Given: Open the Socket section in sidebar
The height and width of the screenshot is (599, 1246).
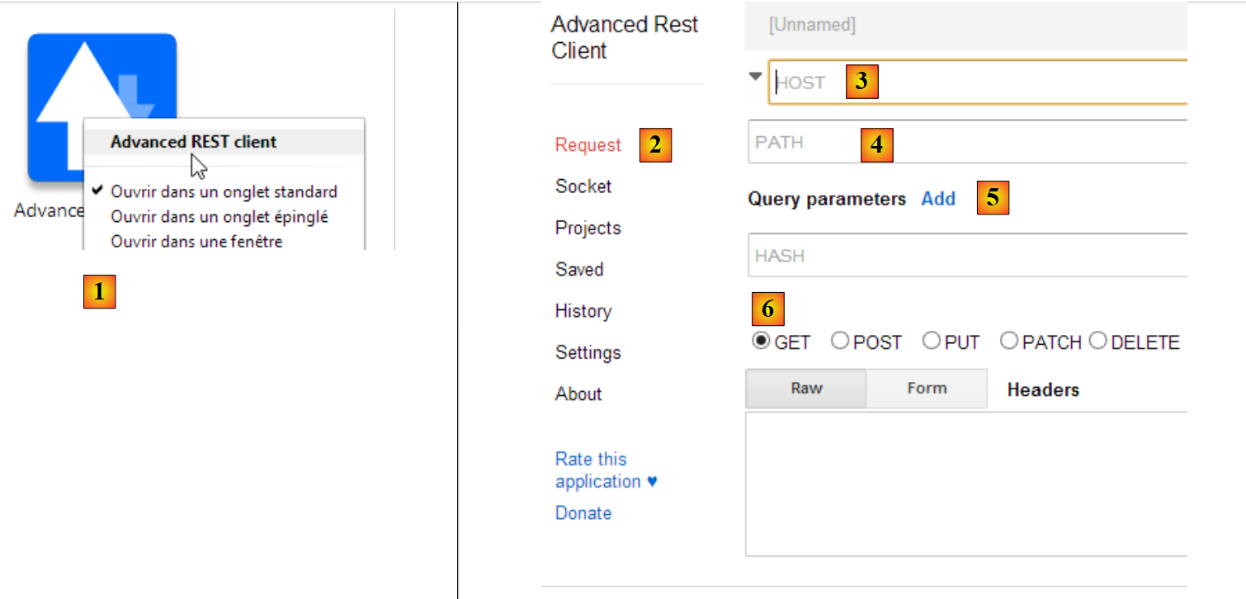Looking at the screenshot, I should 583,186.
